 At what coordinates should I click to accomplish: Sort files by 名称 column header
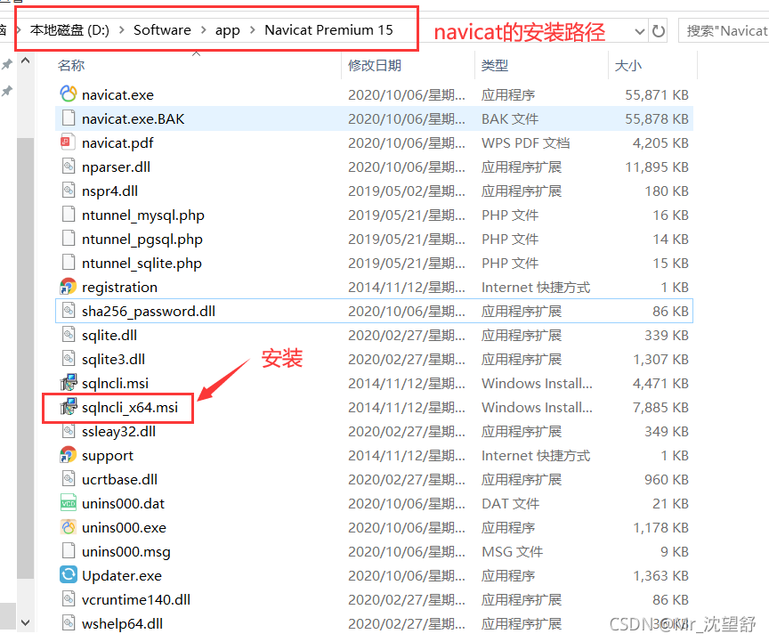pos(71,65)
